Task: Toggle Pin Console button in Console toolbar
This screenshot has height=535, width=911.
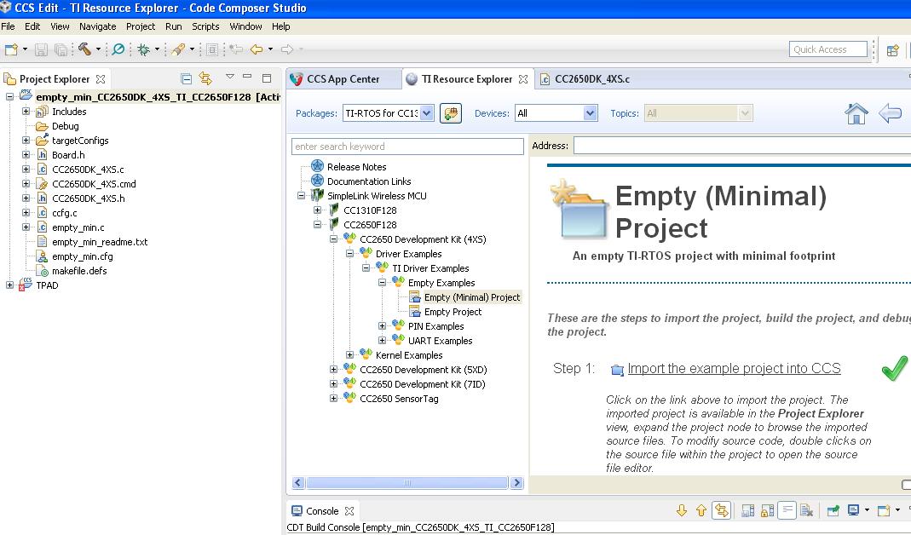Action: (x=833, y=510)
